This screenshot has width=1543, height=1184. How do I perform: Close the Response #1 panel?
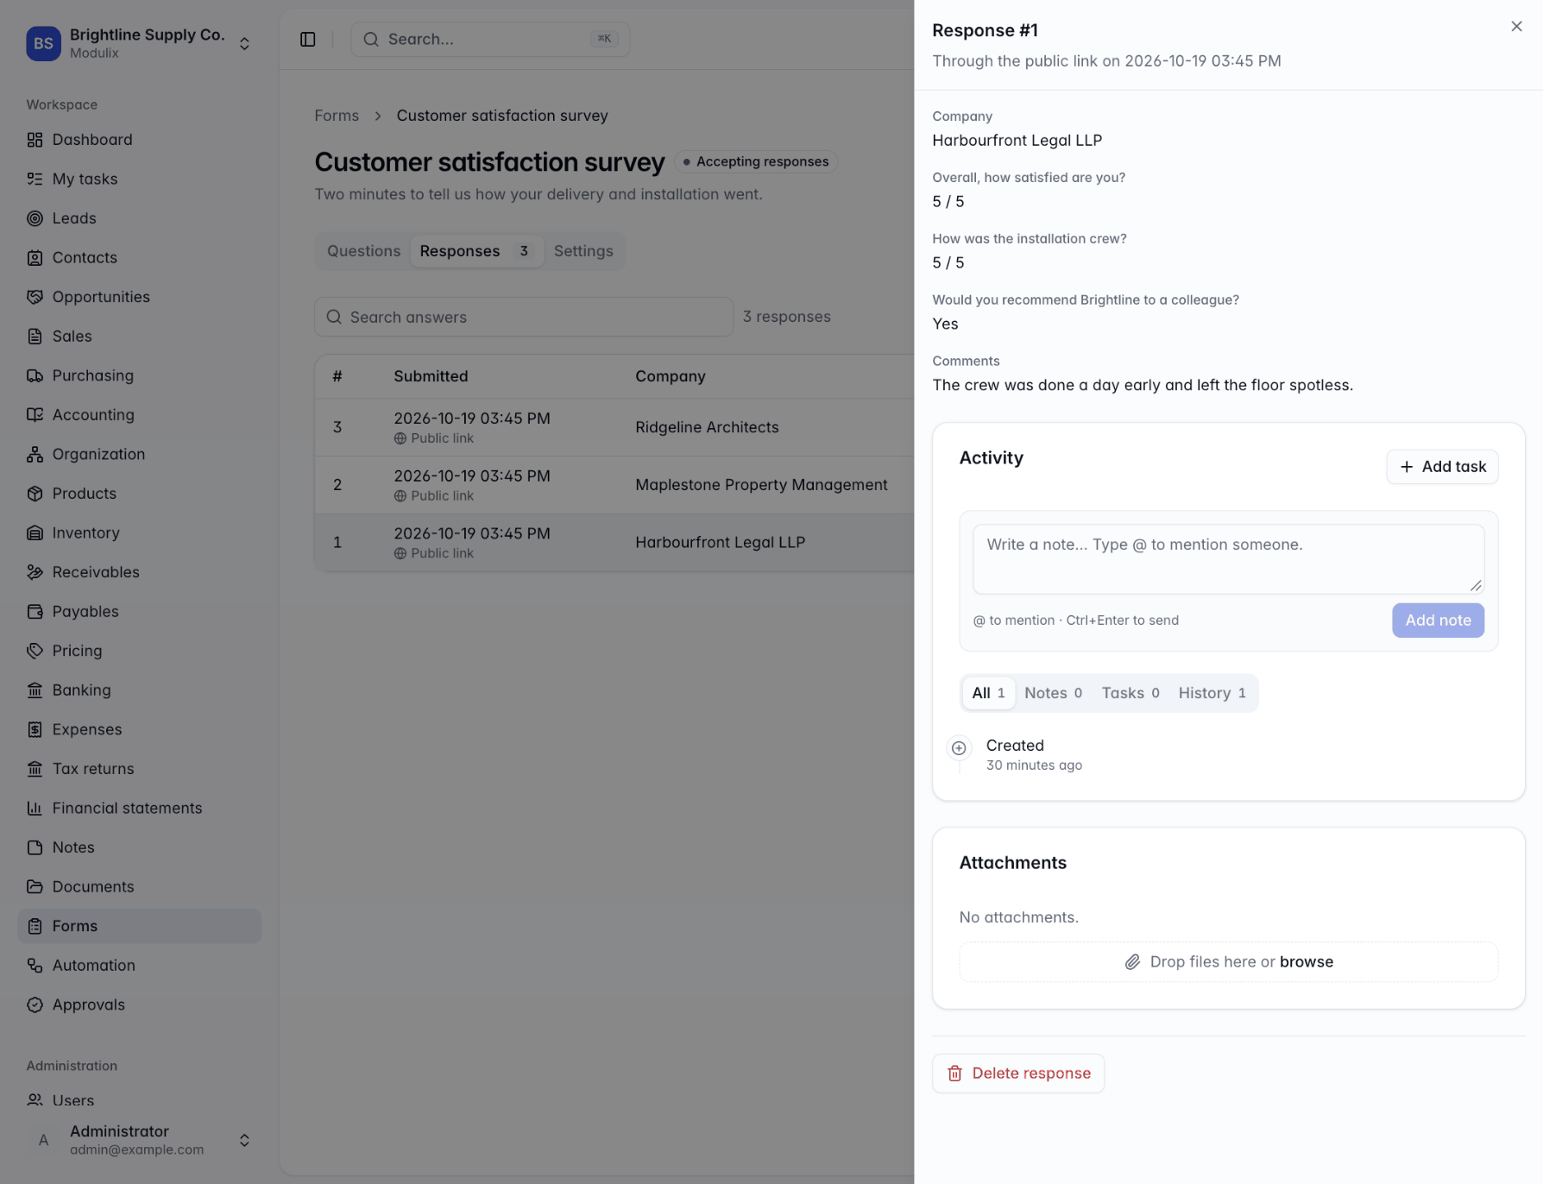pos(1516,27)
